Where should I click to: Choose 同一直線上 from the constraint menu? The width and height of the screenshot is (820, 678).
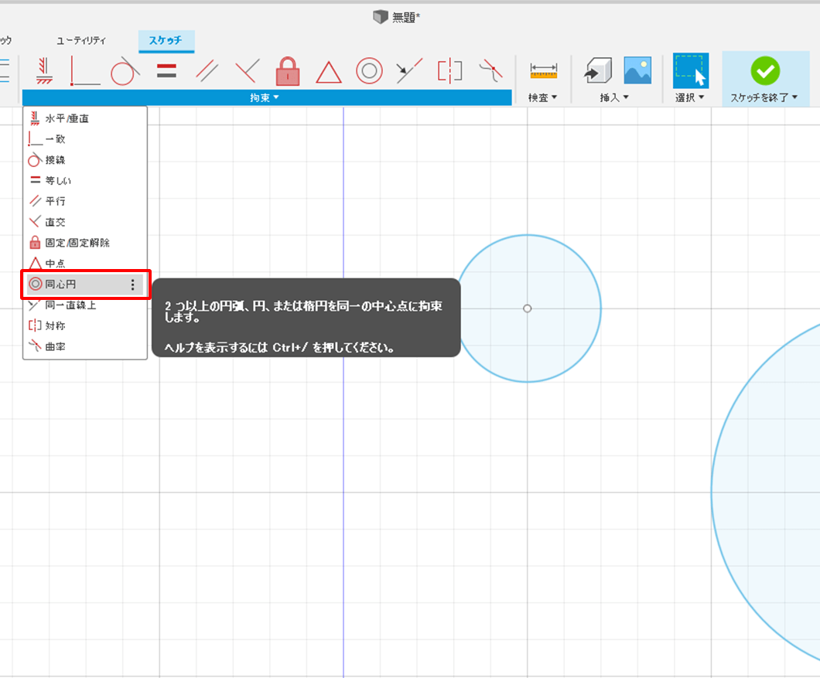point(85,305)
